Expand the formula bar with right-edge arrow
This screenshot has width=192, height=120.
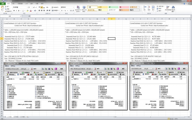coord(191,16)
